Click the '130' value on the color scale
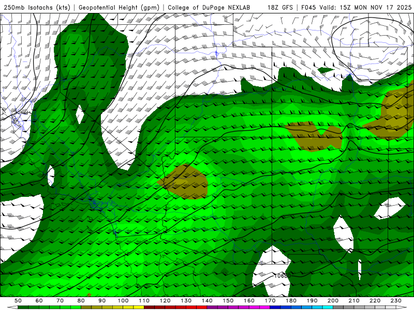 (186, 301)
